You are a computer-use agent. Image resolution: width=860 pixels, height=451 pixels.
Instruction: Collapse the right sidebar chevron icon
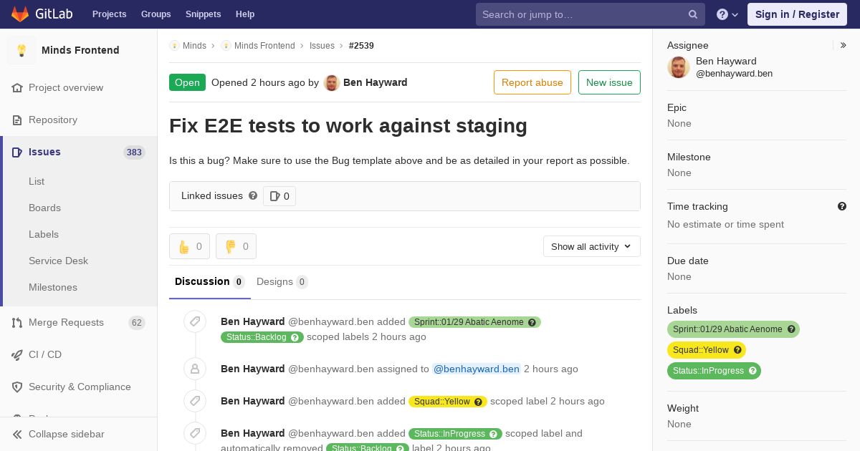point(844,45)
